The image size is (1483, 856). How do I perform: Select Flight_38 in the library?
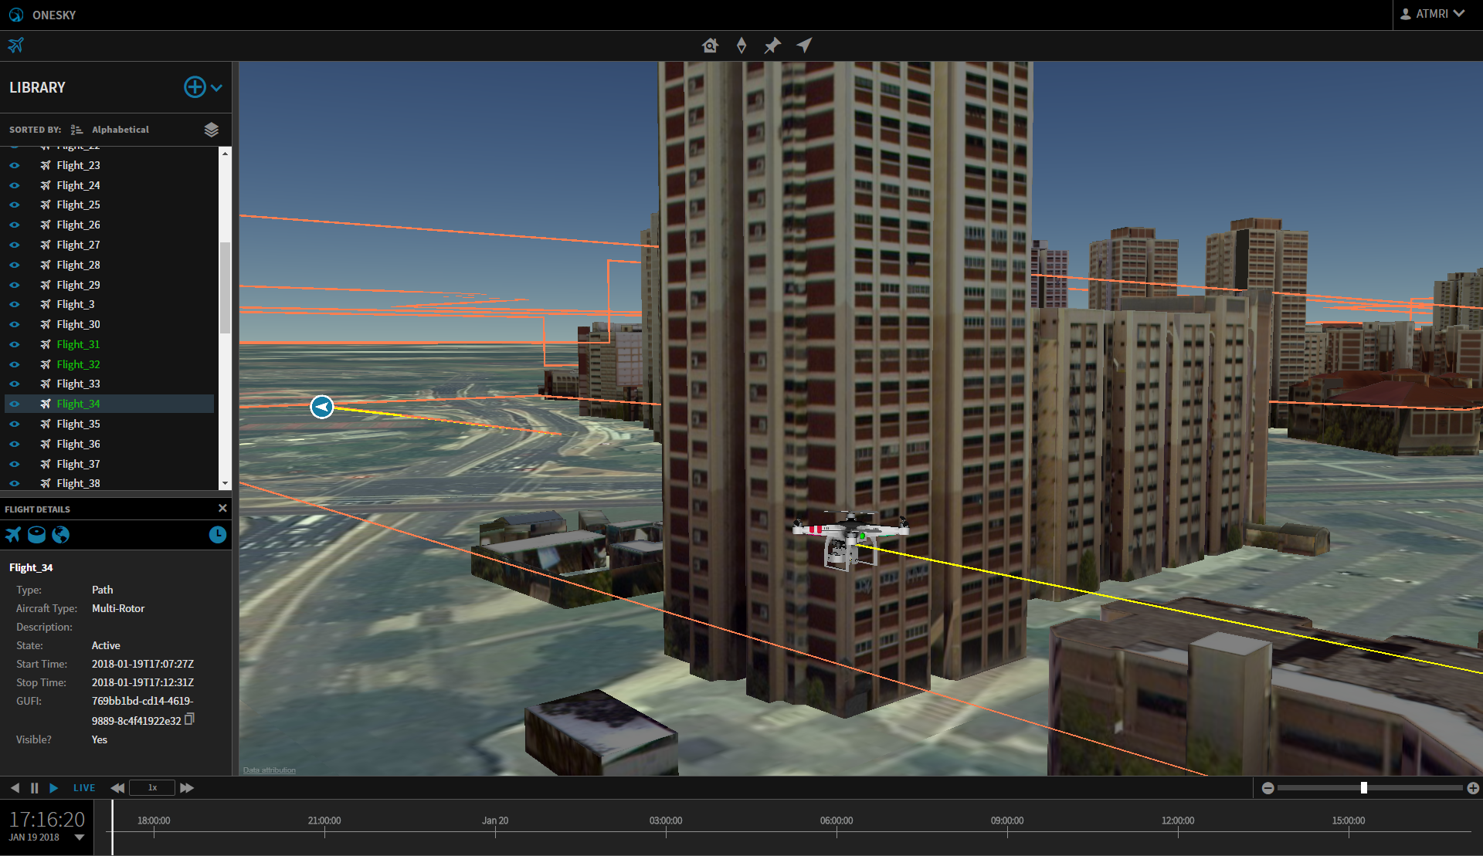coord(78,483)
